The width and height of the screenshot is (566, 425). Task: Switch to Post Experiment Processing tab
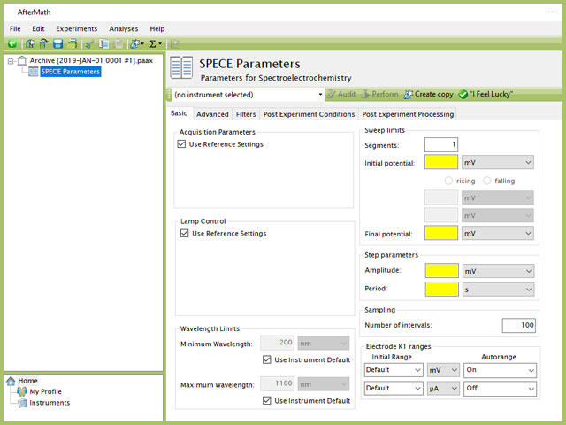click(x=408, y=114)
